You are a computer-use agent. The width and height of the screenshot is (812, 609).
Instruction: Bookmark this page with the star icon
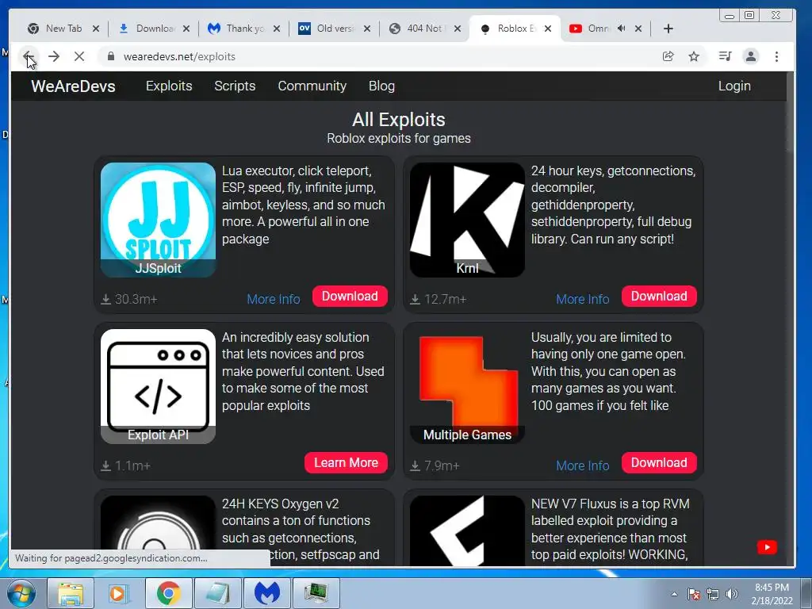694,56
